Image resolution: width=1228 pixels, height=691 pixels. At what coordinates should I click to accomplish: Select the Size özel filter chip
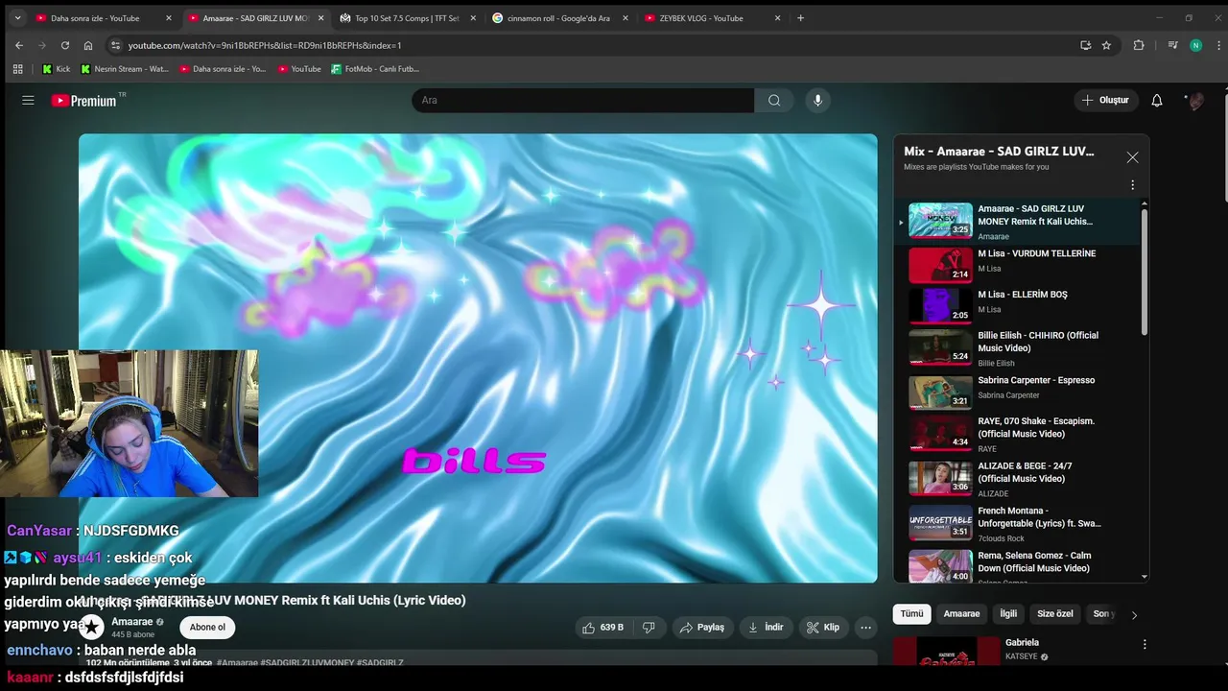click(1055, 614)
